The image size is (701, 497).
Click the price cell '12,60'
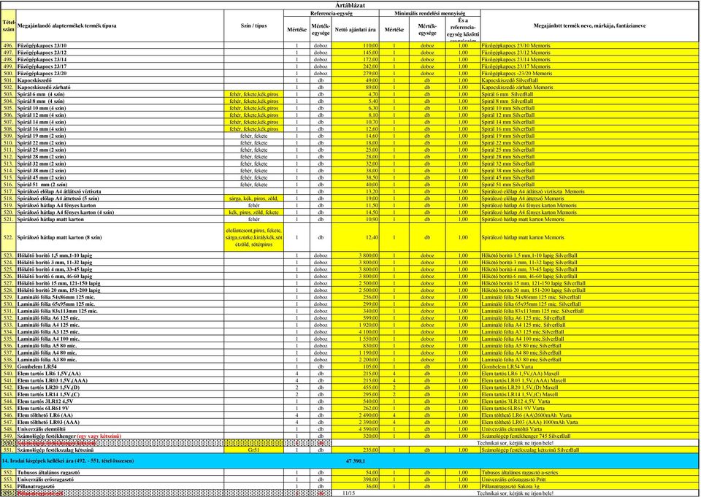tap(356, 129)
